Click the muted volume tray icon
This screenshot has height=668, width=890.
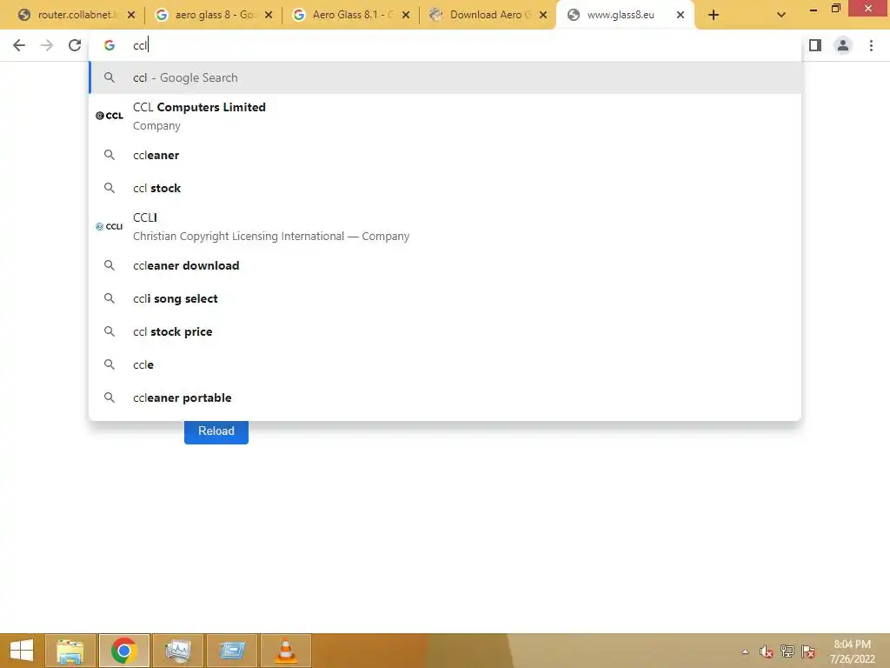766,651
